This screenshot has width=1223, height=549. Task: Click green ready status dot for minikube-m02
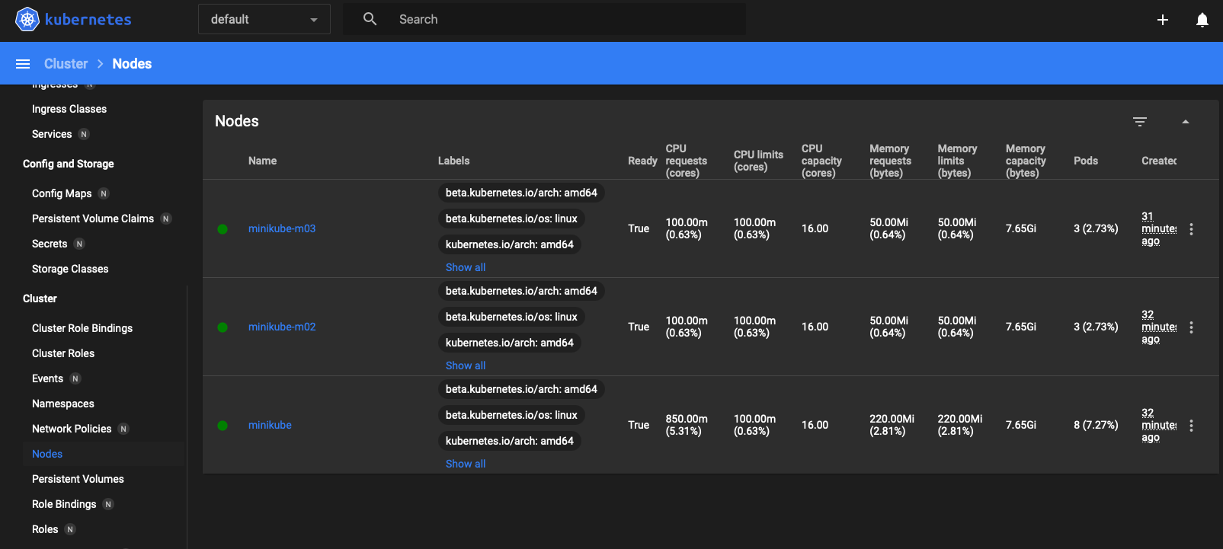pyautogui.click(x=223, y=327)
